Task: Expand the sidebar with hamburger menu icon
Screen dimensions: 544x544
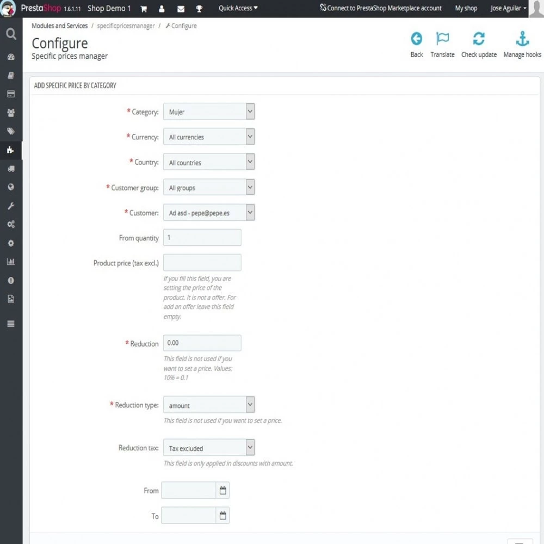Action: point(11,324)
